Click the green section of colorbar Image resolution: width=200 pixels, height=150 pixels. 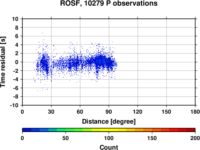tap(70, 130)
